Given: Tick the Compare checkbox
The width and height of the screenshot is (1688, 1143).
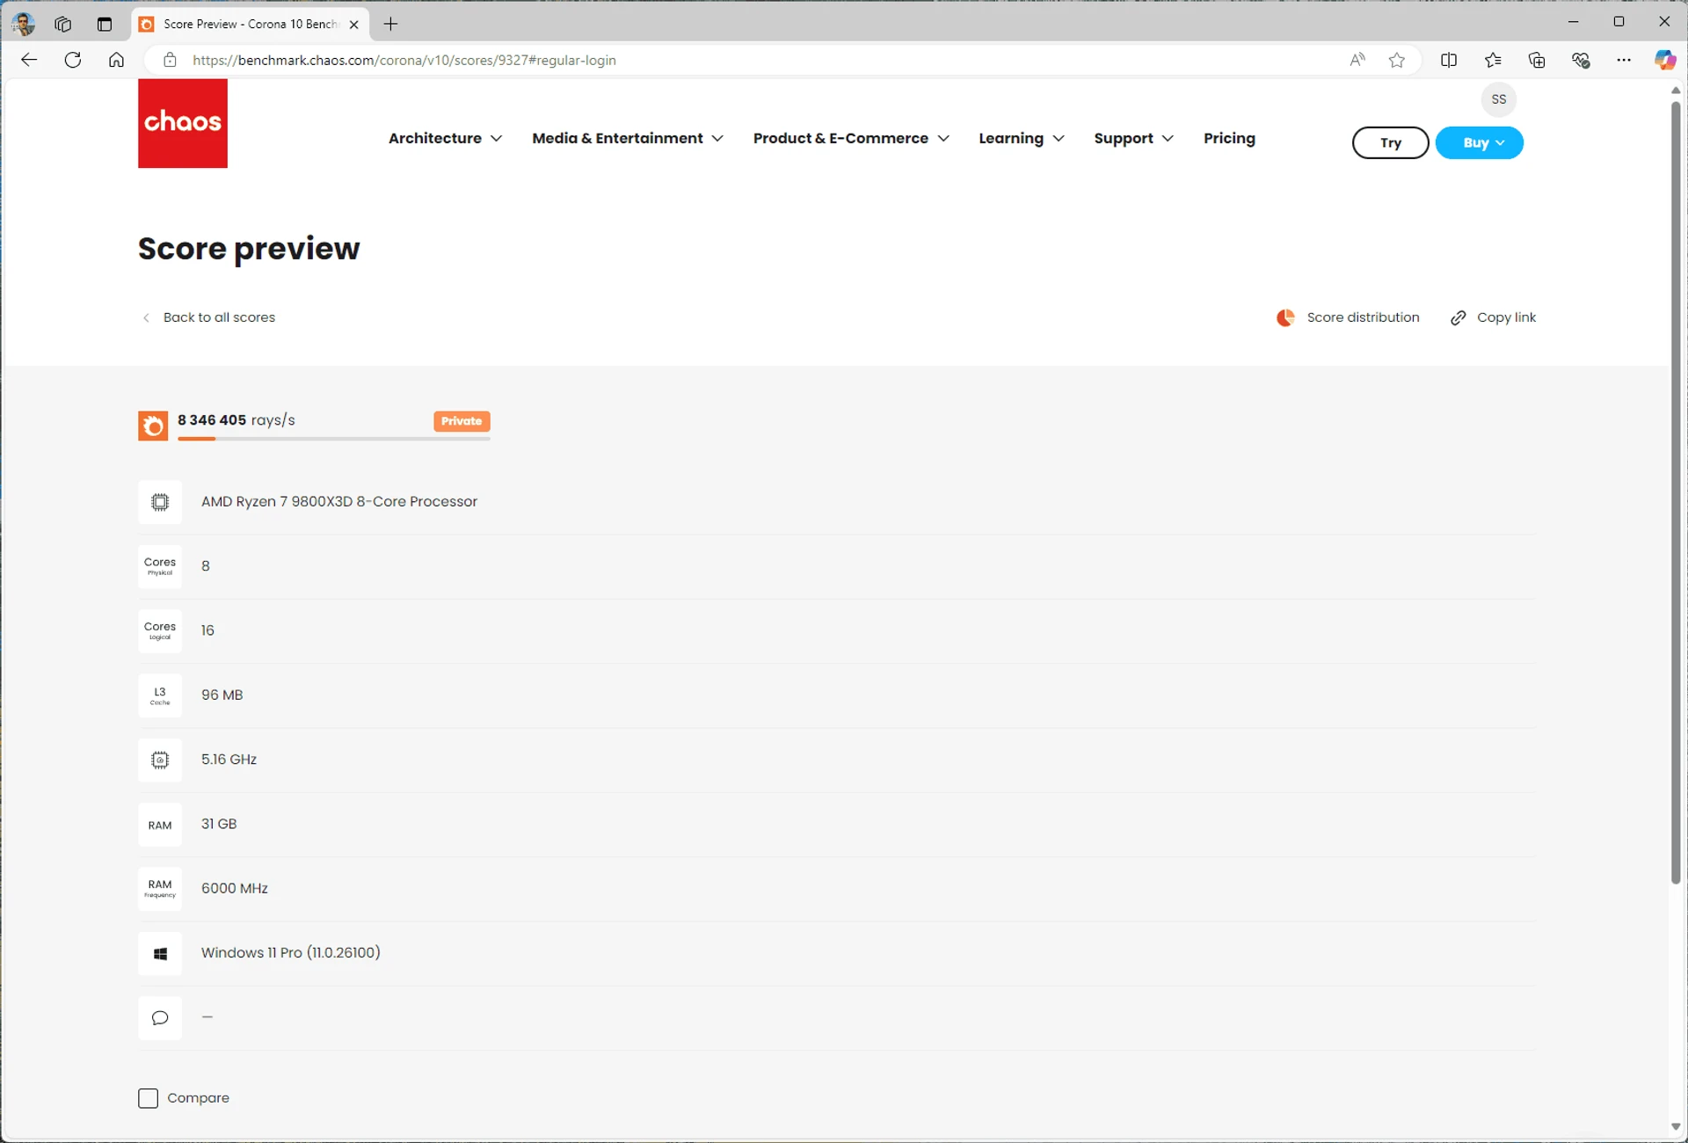Looking at the screenshot, I should coord(148,1098).
